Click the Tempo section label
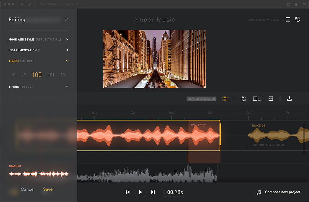The width and height of the screenshot is (309, 202). 14,61
